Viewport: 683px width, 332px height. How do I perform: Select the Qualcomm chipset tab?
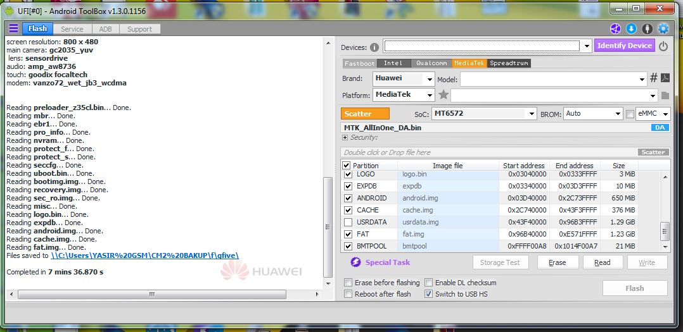(431, 63)
